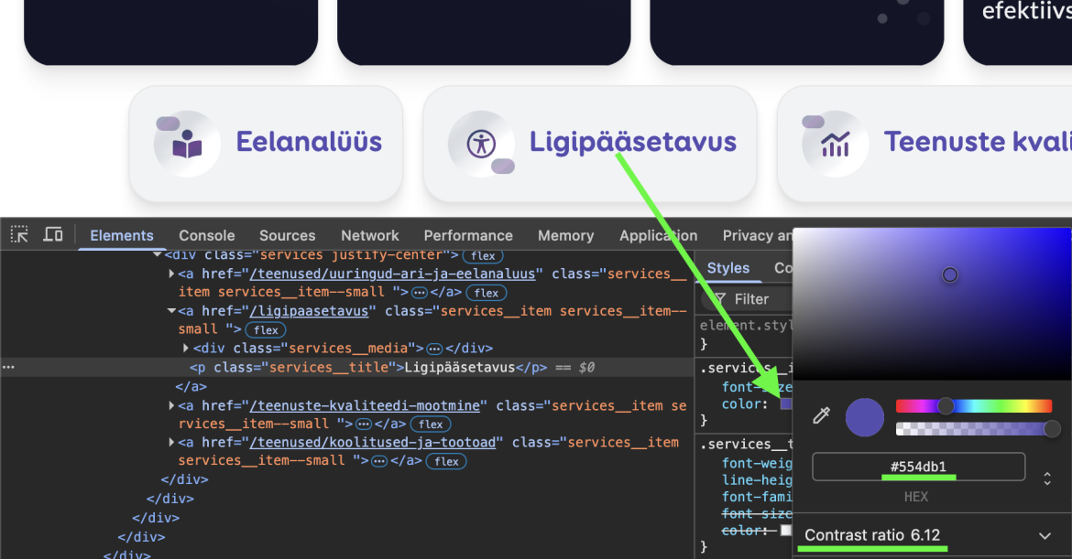
Task: Click the Teenuste kvaliteedi chart icon
Action: 835,144
